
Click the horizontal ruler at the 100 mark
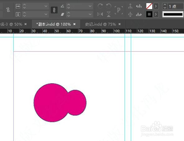[x=117, y=31]
